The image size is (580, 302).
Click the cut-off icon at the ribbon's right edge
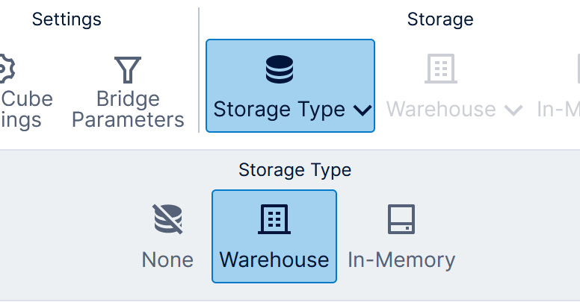(577, 69)
